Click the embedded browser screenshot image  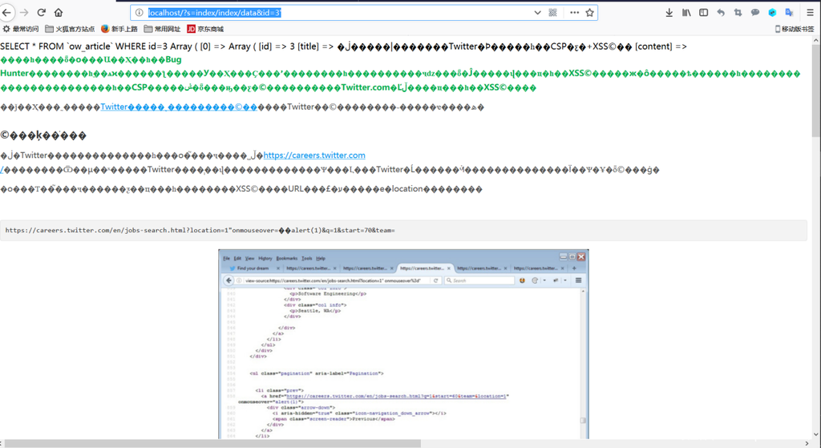(x=403, y=345)
